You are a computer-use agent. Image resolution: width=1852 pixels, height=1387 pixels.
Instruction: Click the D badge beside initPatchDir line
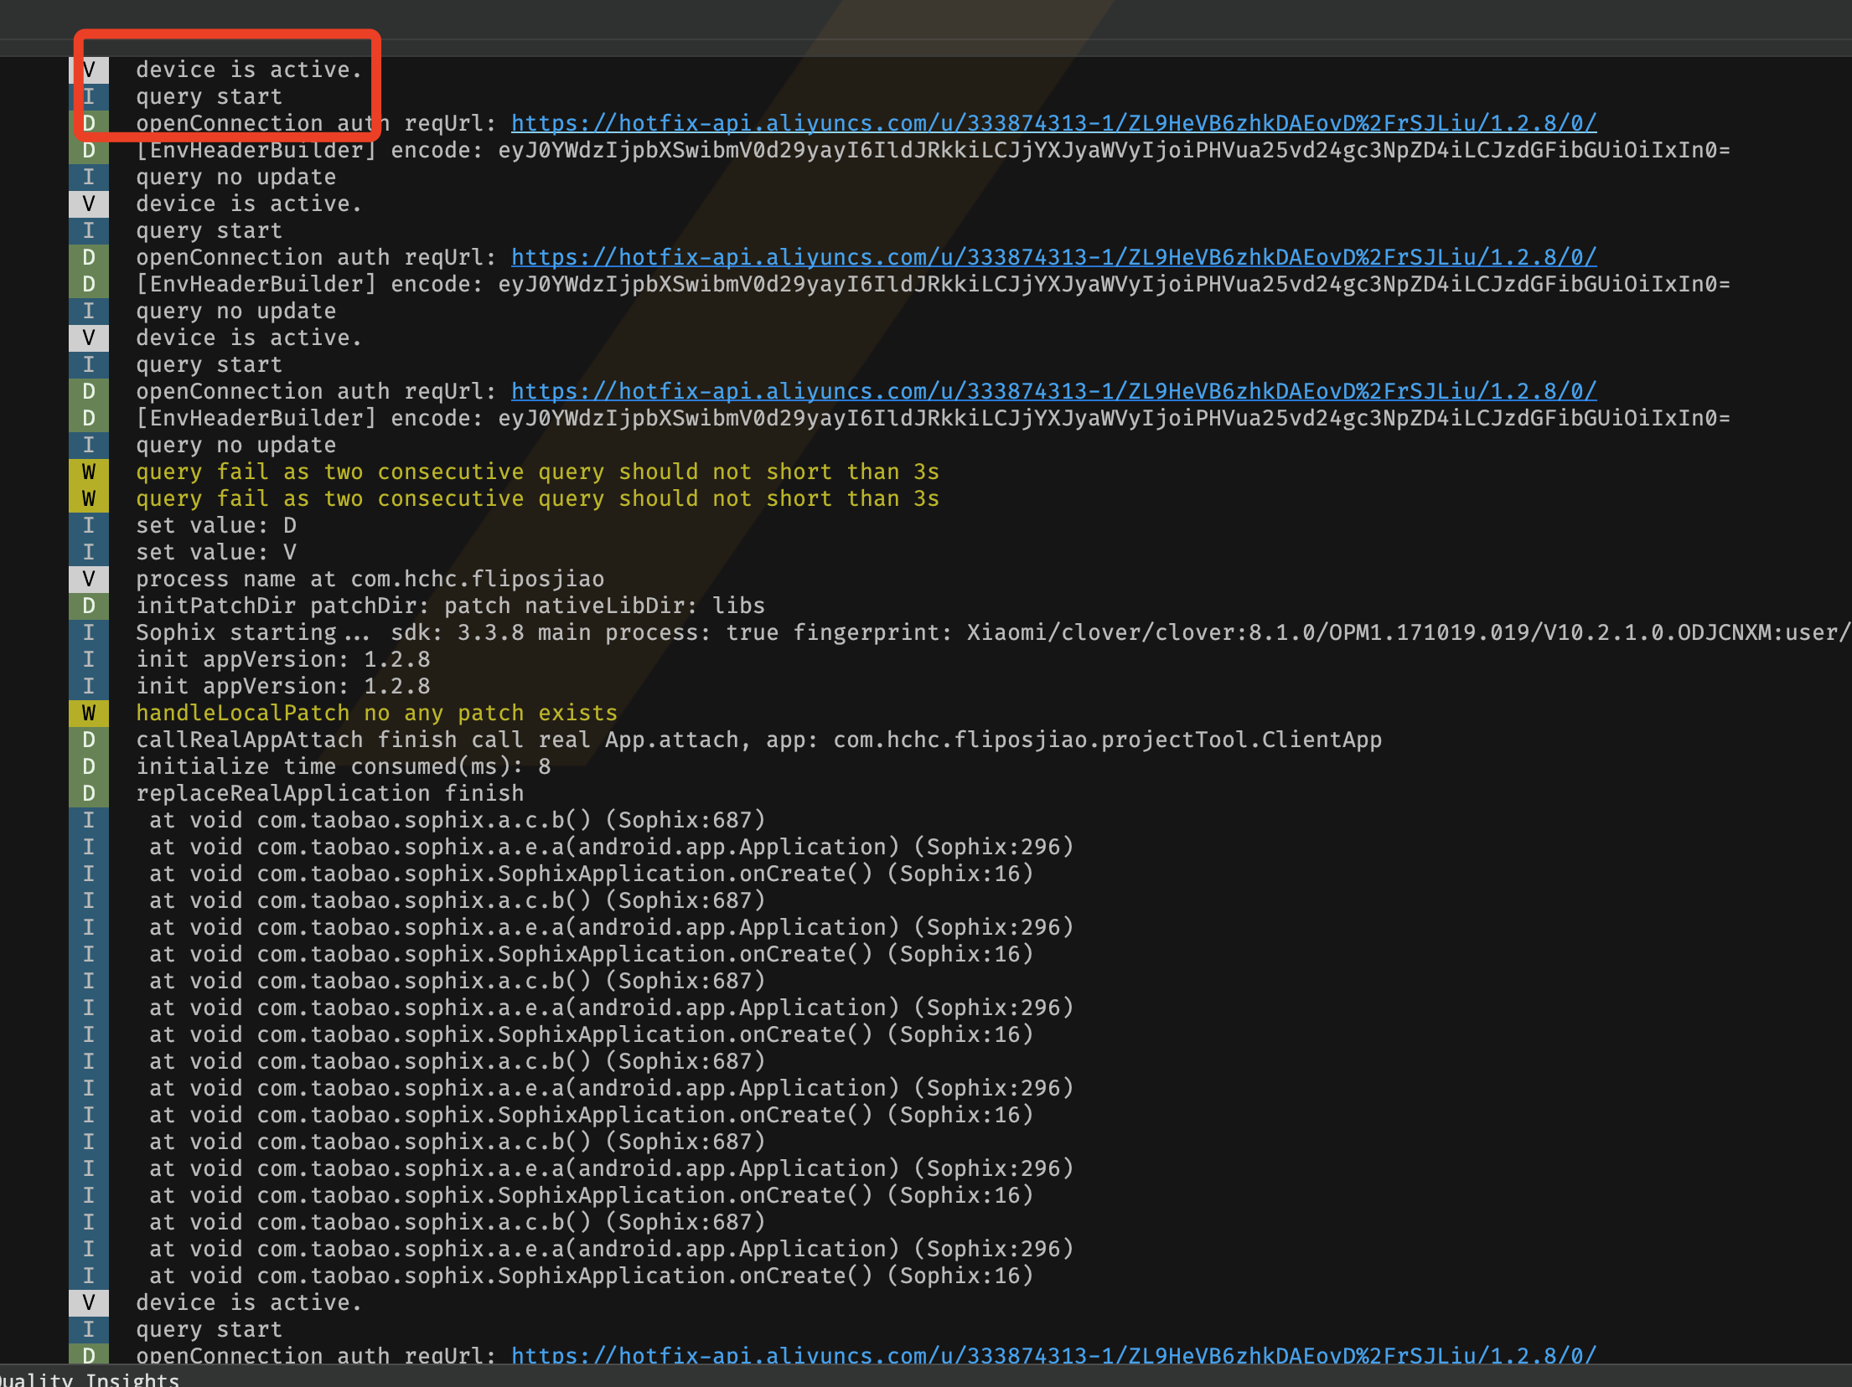click(x=88, y=606)
